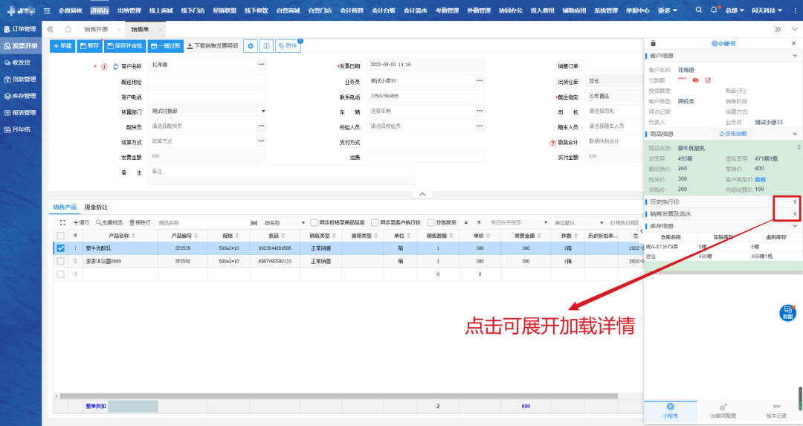The image size is (803, 426).
Task: Click the 保存并审批 button
Action: [x=125, y=46]
